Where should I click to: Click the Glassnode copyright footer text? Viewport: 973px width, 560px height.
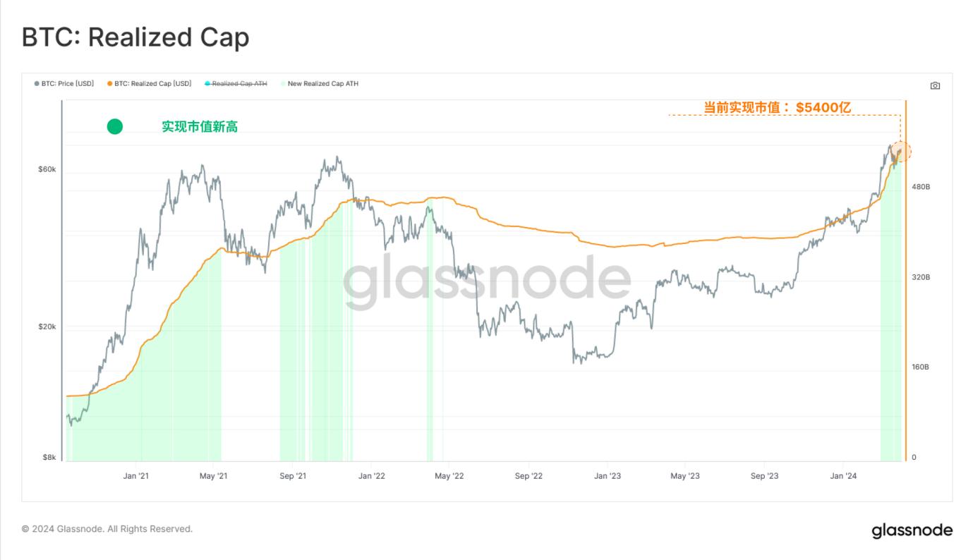(107, 529)
